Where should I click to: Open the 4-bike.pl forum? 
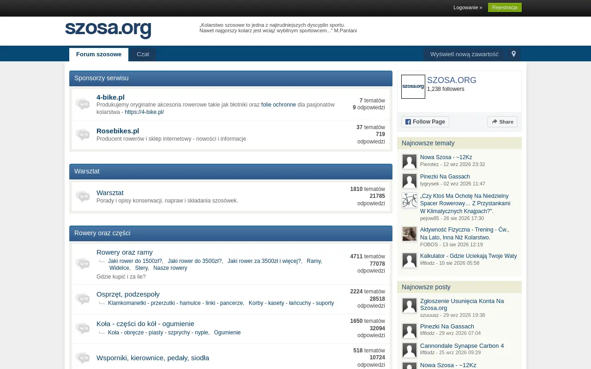pyautogui.click(x=110, y=97)
